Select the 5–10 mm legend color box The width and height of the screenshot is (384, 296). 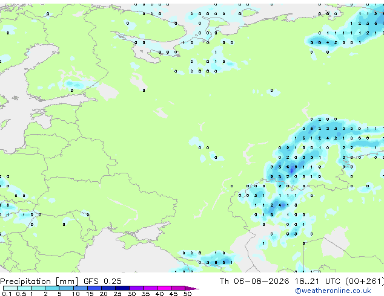click(x=66, y=288)
